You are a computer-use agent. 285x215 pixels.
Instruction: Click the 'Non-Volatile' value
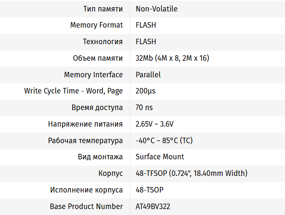[x=156, y=9]
